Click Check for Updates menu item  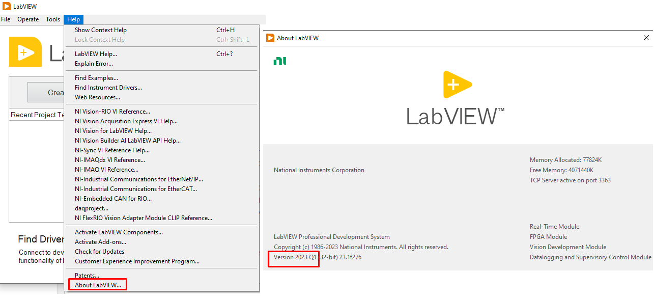[99, 252]
